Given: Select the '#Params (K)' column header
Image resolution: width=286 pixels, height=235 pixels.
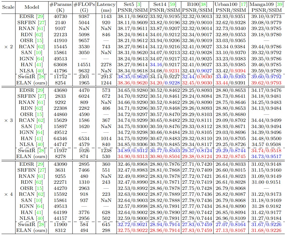Looking at the screenshot, I should tap(60, 7).
